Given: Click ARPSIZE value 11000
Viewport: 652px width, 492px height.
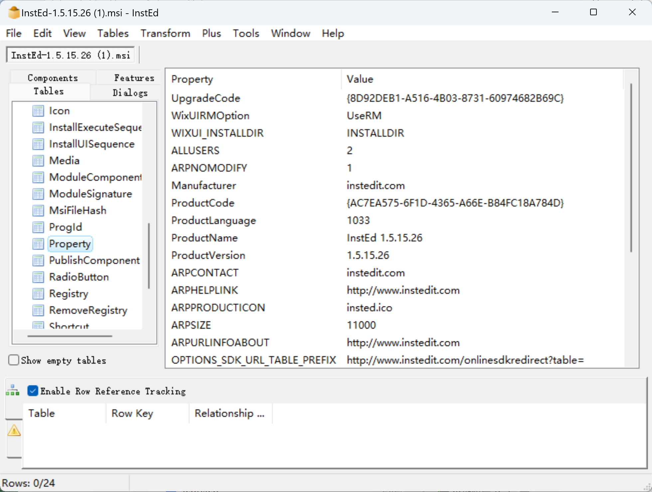Looking at the screenshot, I should pos(361,325).
